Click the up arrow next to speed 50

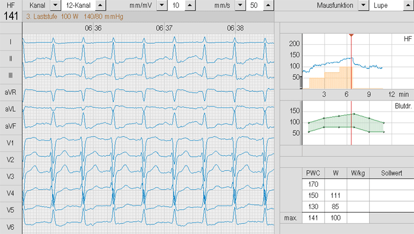pyautogui.click(x=268, y=5)
